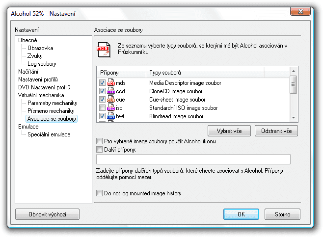Select Emulace in the settings tree
323x237 pixels.
(28, 127)
